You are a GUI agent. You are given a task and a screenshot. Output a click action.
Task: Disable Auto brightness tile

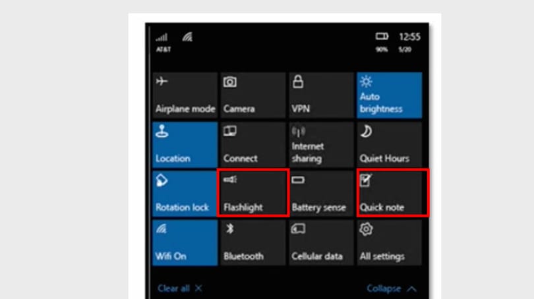point(389,95)
